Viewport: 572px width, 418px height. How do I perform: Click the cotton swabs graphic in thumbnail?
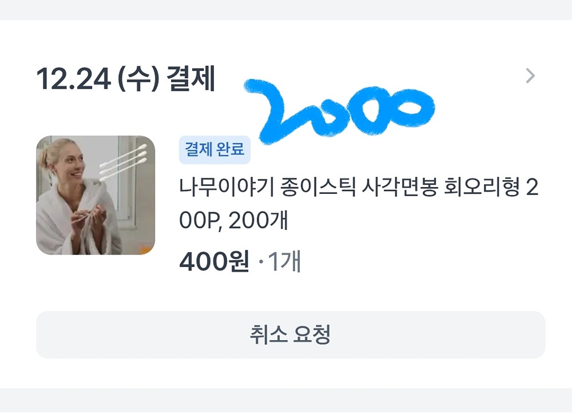pos(124,162)
